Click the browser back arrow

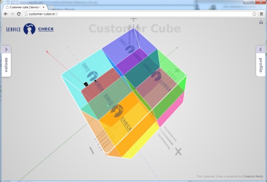tap(5, 14)
